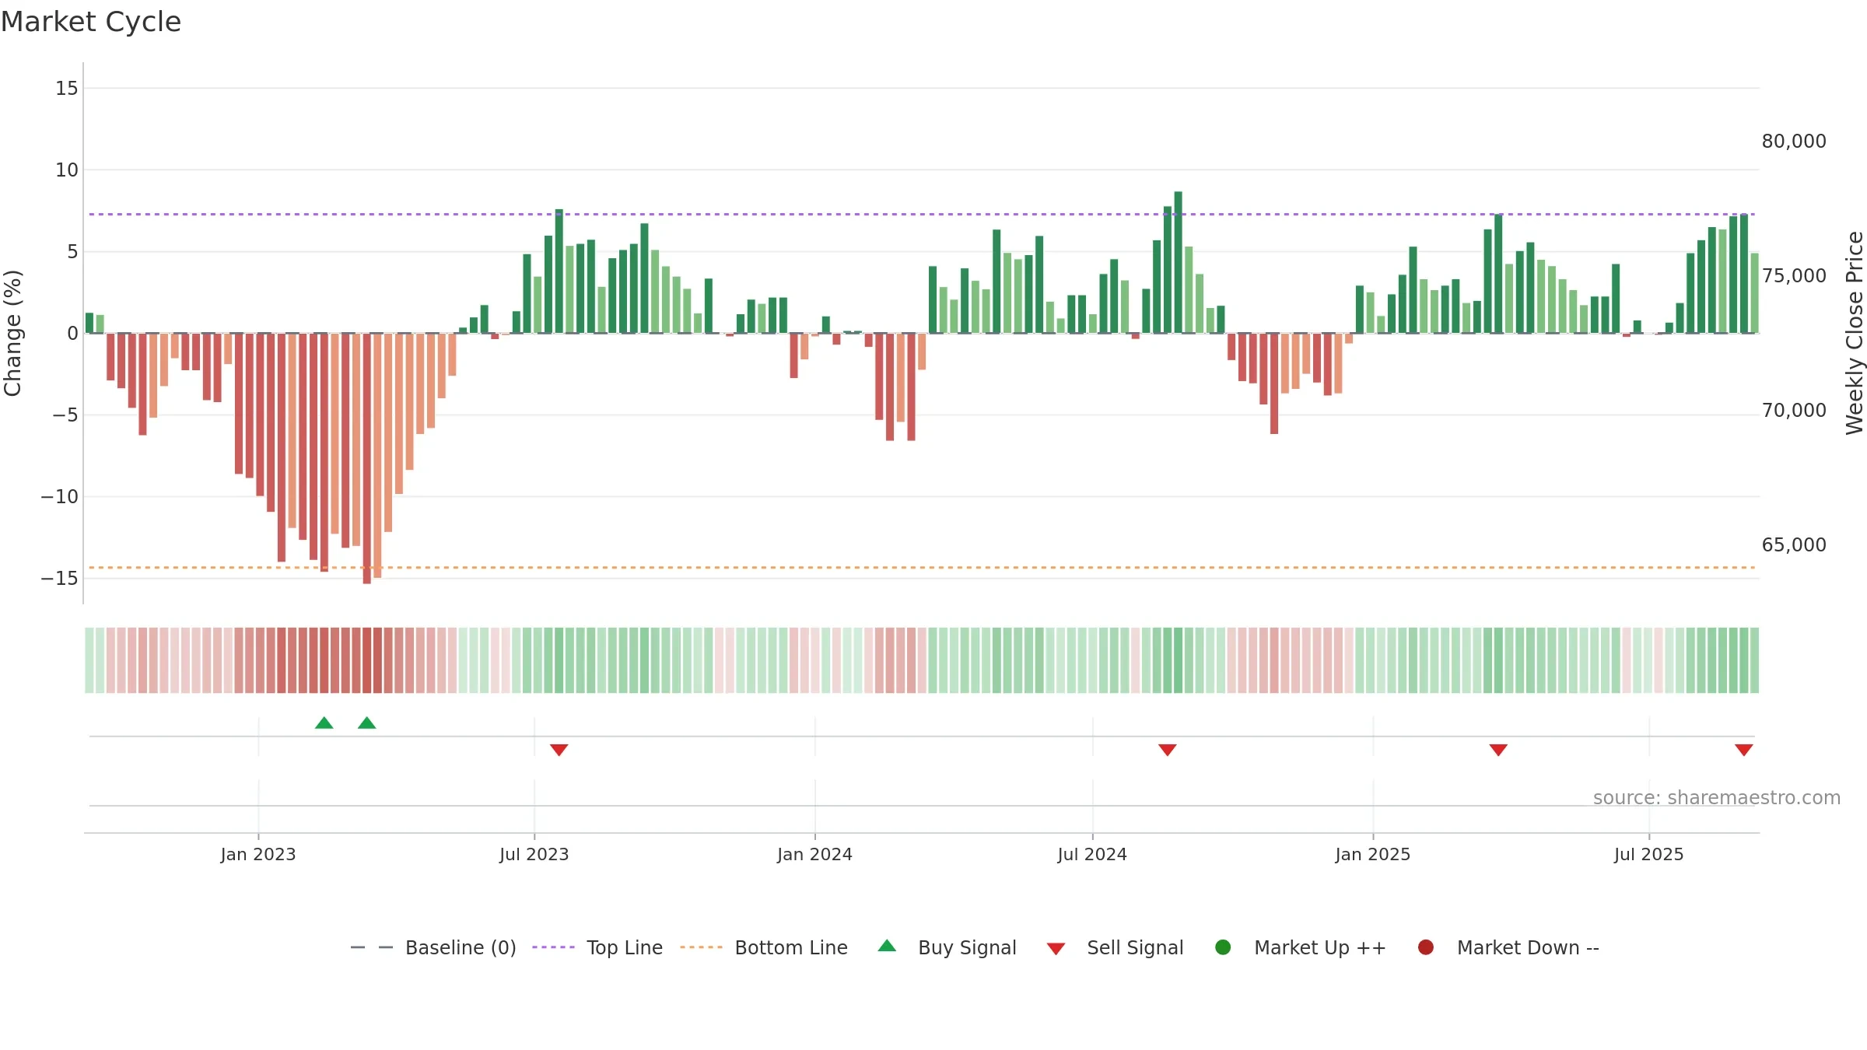The width and height of the screenshot is (1867, 1050).
Task: Click the red Sell Signal triangle in legend
Action: 1056,949
